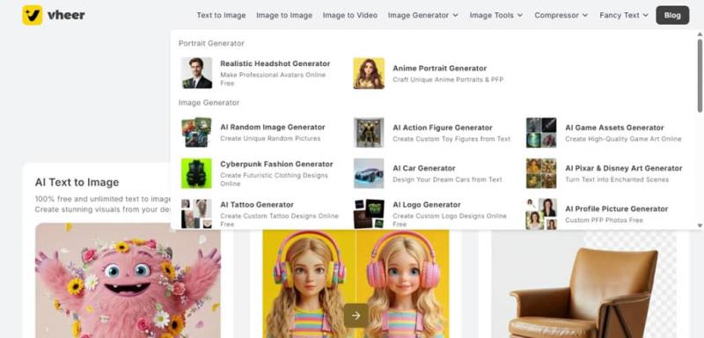Open the AI Logo Generator link
The width and height of the screenshot is (704, 338).
pos(427,205)
